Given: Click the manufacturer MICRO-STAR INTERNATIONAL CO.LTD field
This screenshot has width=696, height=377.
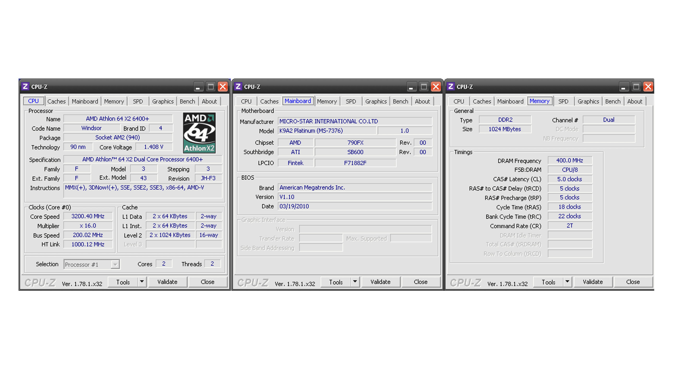Looking at the screenshot, I should [x=355, y=121].
